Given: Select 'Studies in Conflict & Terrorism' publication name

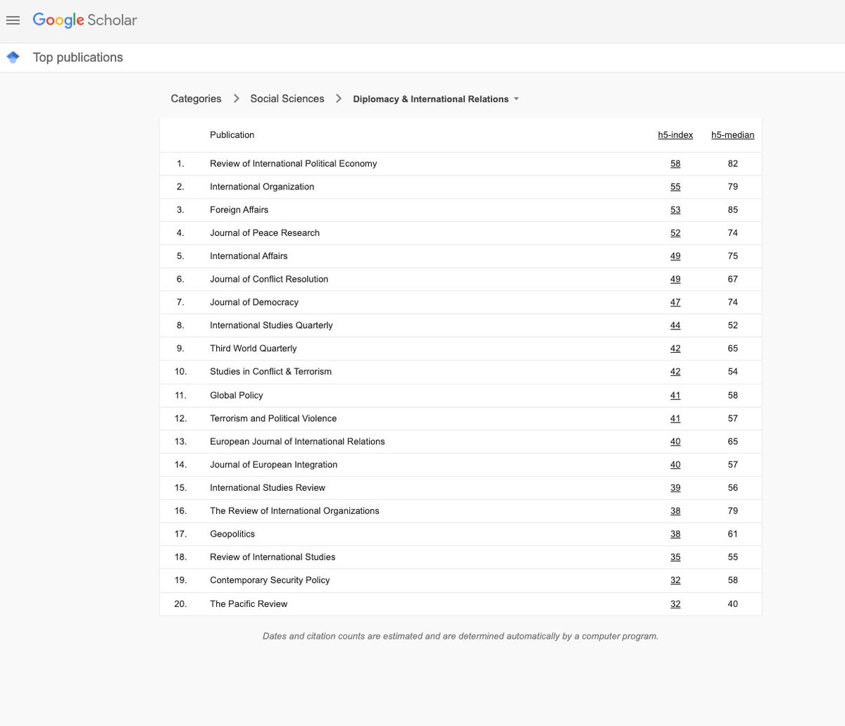Looking at the screenshot, I should [x=270, y=372].
